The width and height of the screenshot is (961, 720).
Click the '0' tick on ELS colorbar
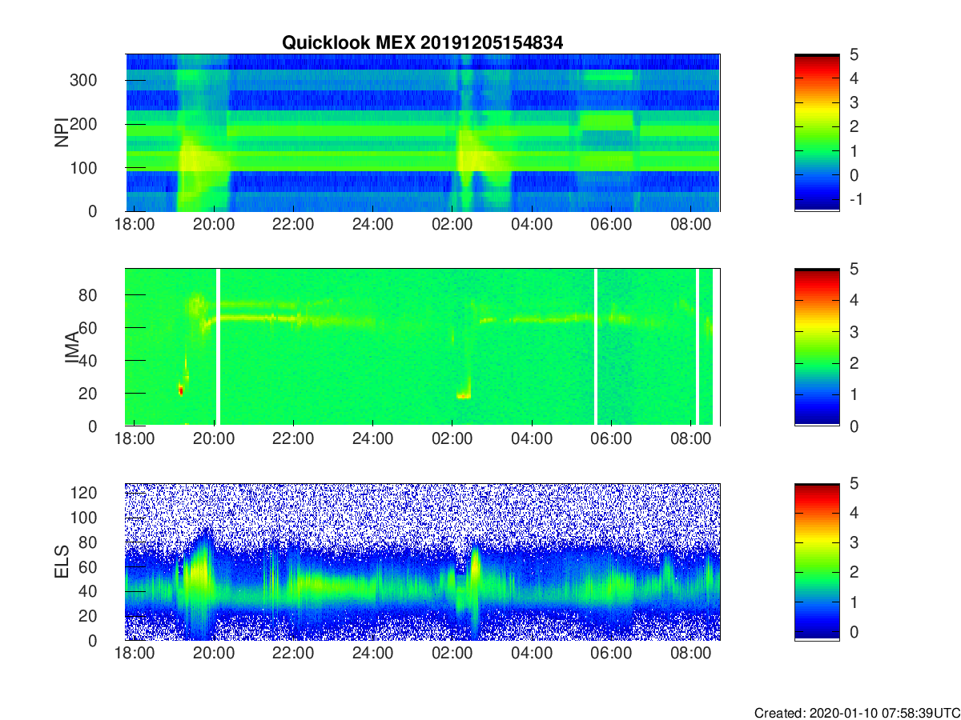tap(853, 633)
